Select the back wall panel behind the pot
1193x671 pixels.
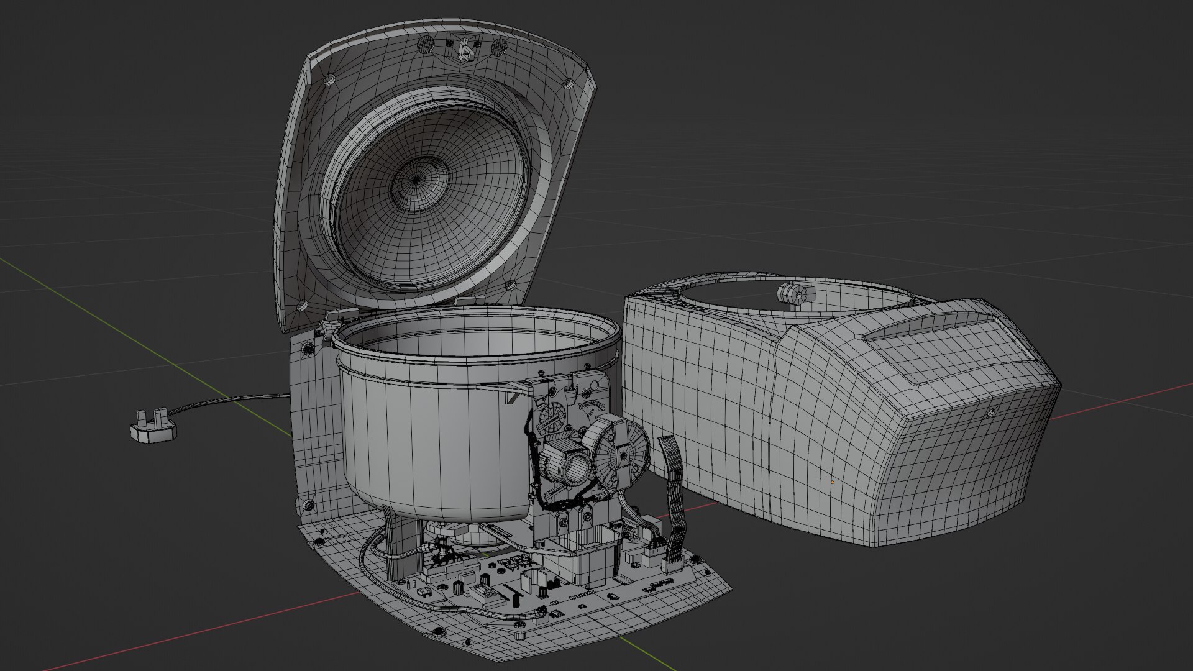point(315,429)
